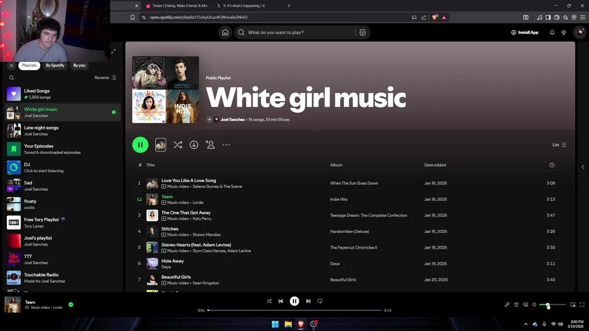
Task: Mute the Spotify volume speaker icon
Action: click(534, 305)
